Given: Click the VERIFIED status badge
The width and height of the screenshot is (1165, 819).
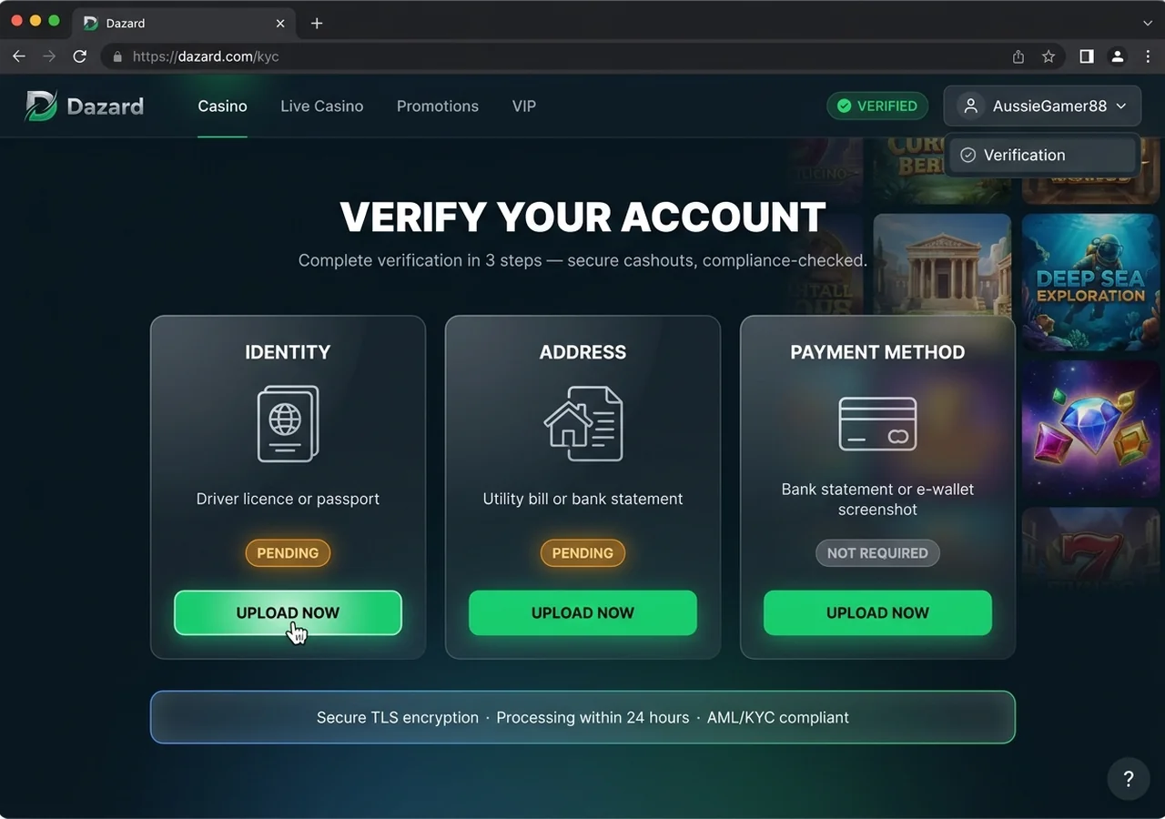Looking at the screenshot, I should (877, 106).
